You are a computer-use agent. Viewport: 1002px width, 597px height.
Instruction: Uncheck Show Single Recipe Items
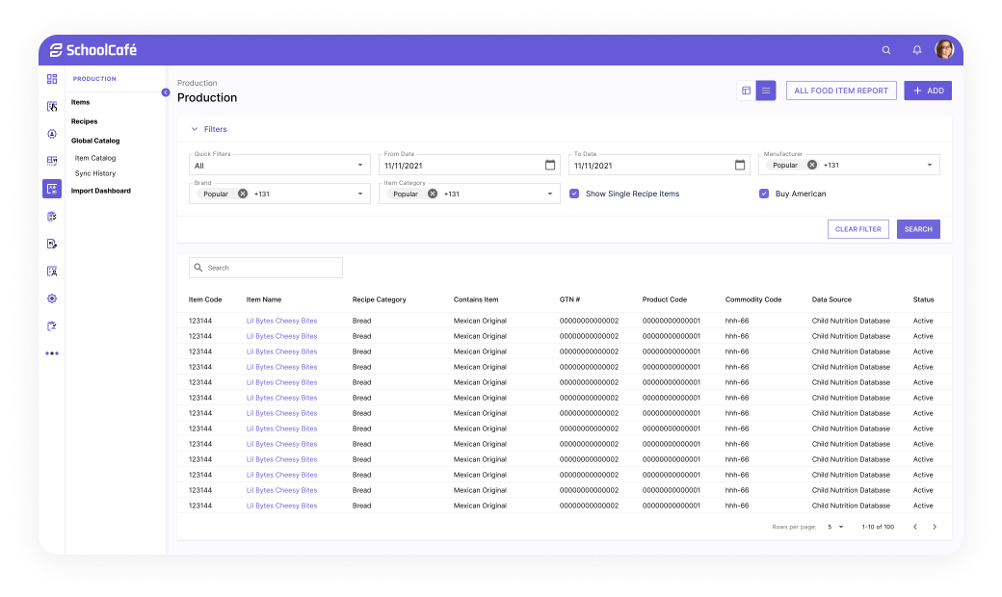pyautogui.click(x=574, y=194)
